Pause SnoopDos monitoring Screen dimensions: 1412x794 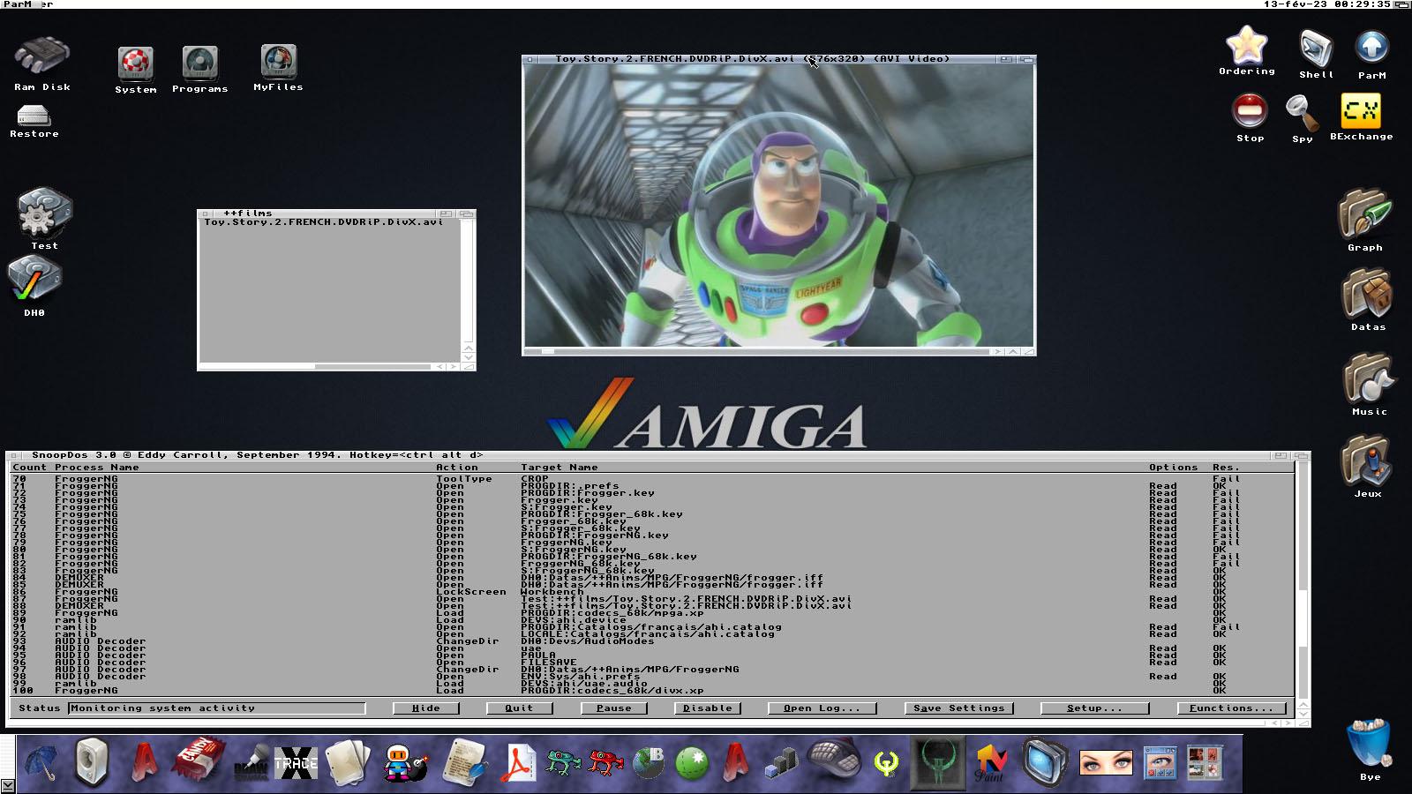coord(613,708)
